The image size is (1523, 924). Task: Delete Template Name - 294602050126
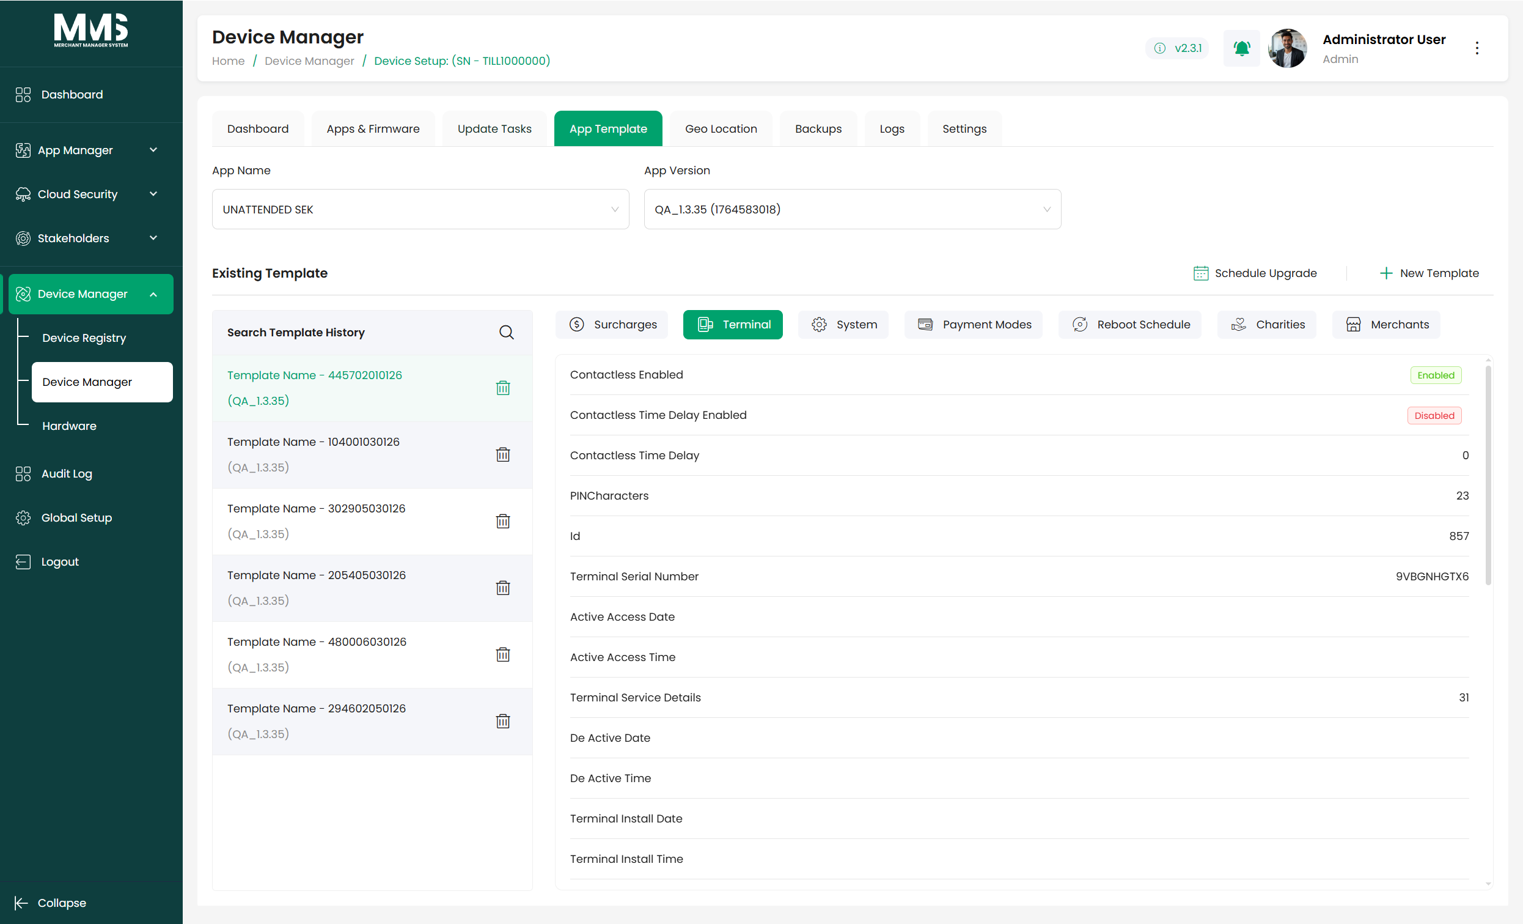point(503,721)
